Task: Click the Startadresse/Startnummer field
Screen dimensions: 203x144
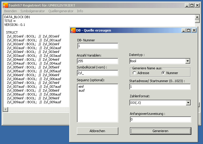Action: tap(160, 87)
